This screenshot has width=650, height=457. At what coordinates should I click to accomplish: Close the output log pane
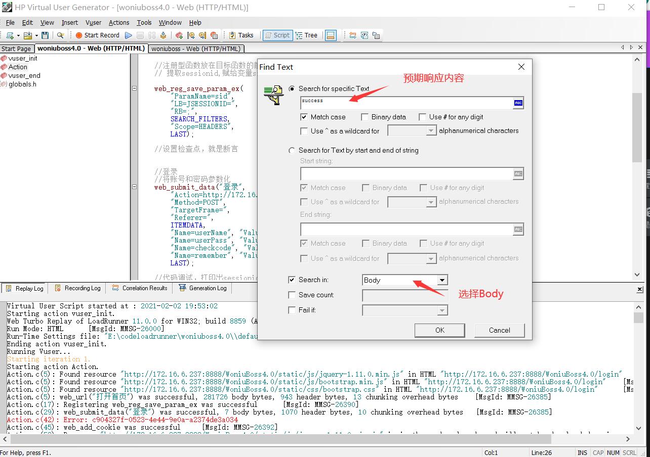(x=640, y=289)
